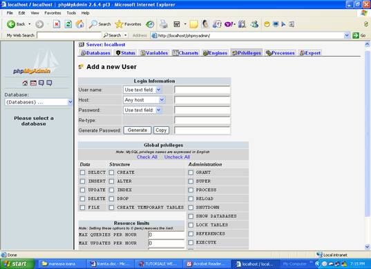This screenshot has height=269, width=371.
Task: Open the File menu
Action: [10, 13]
